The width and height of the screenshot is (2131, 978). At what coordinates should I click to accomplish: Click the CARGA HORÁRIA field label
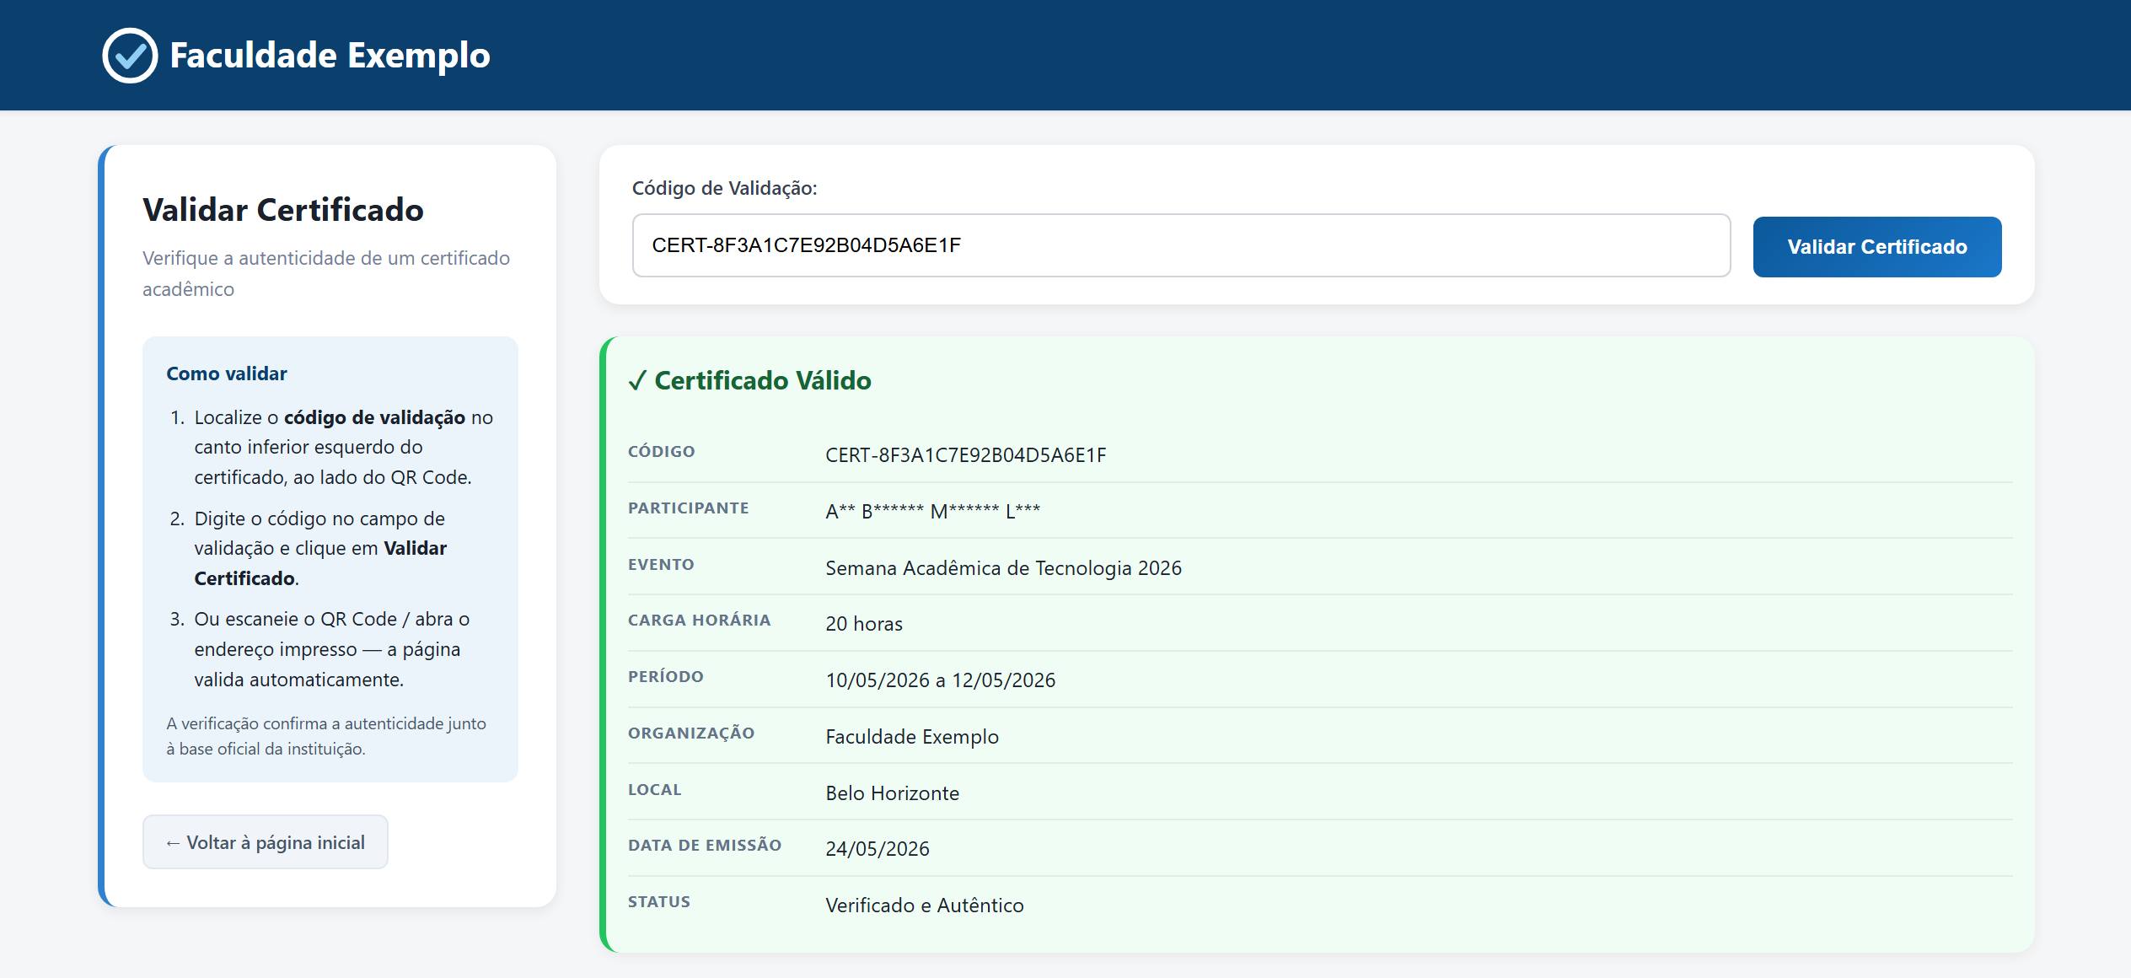click(700, 621)
